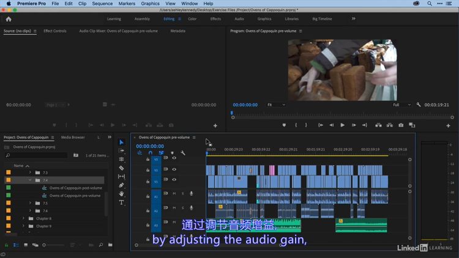The height and width of the screenshot is (258, 459).
Task: Select the Pen tool
Action: [x=121, y=185]
